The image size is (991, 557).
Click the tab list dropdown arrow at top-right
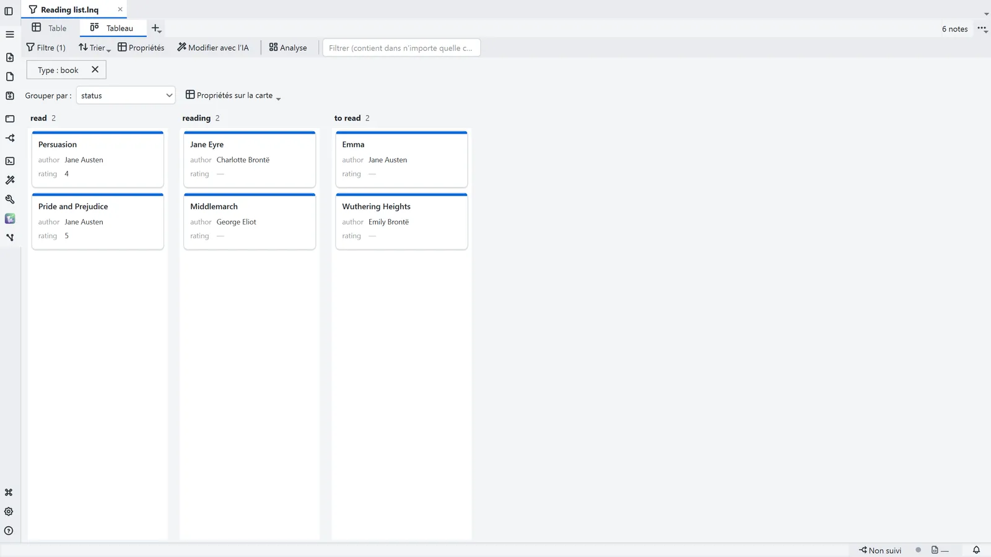[x=986, y=14]
